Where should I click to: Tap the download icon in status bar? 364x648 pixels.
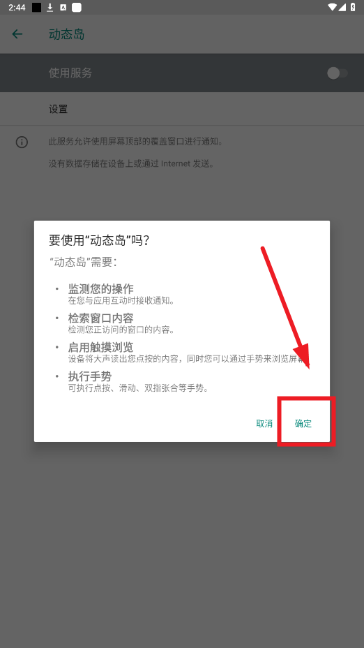coord(50,8)
